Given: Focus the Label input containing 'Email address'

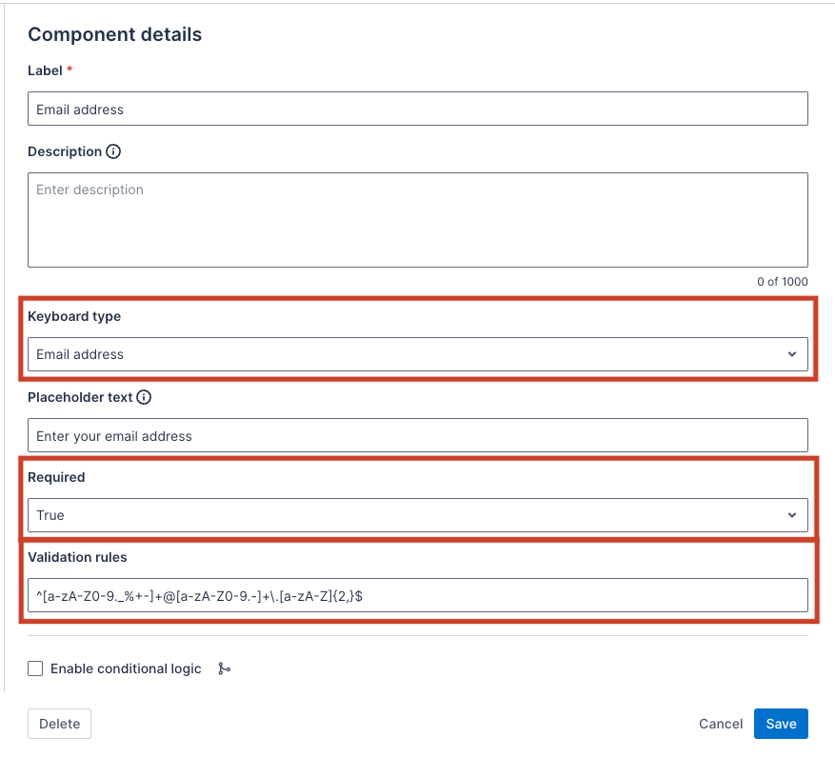Looking at the screenshot, I should coord(417,110).
